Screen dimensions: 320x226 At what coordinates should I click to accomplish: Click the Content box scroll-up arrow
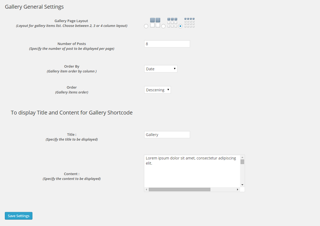pyautogui.click(x=242, y=157)
